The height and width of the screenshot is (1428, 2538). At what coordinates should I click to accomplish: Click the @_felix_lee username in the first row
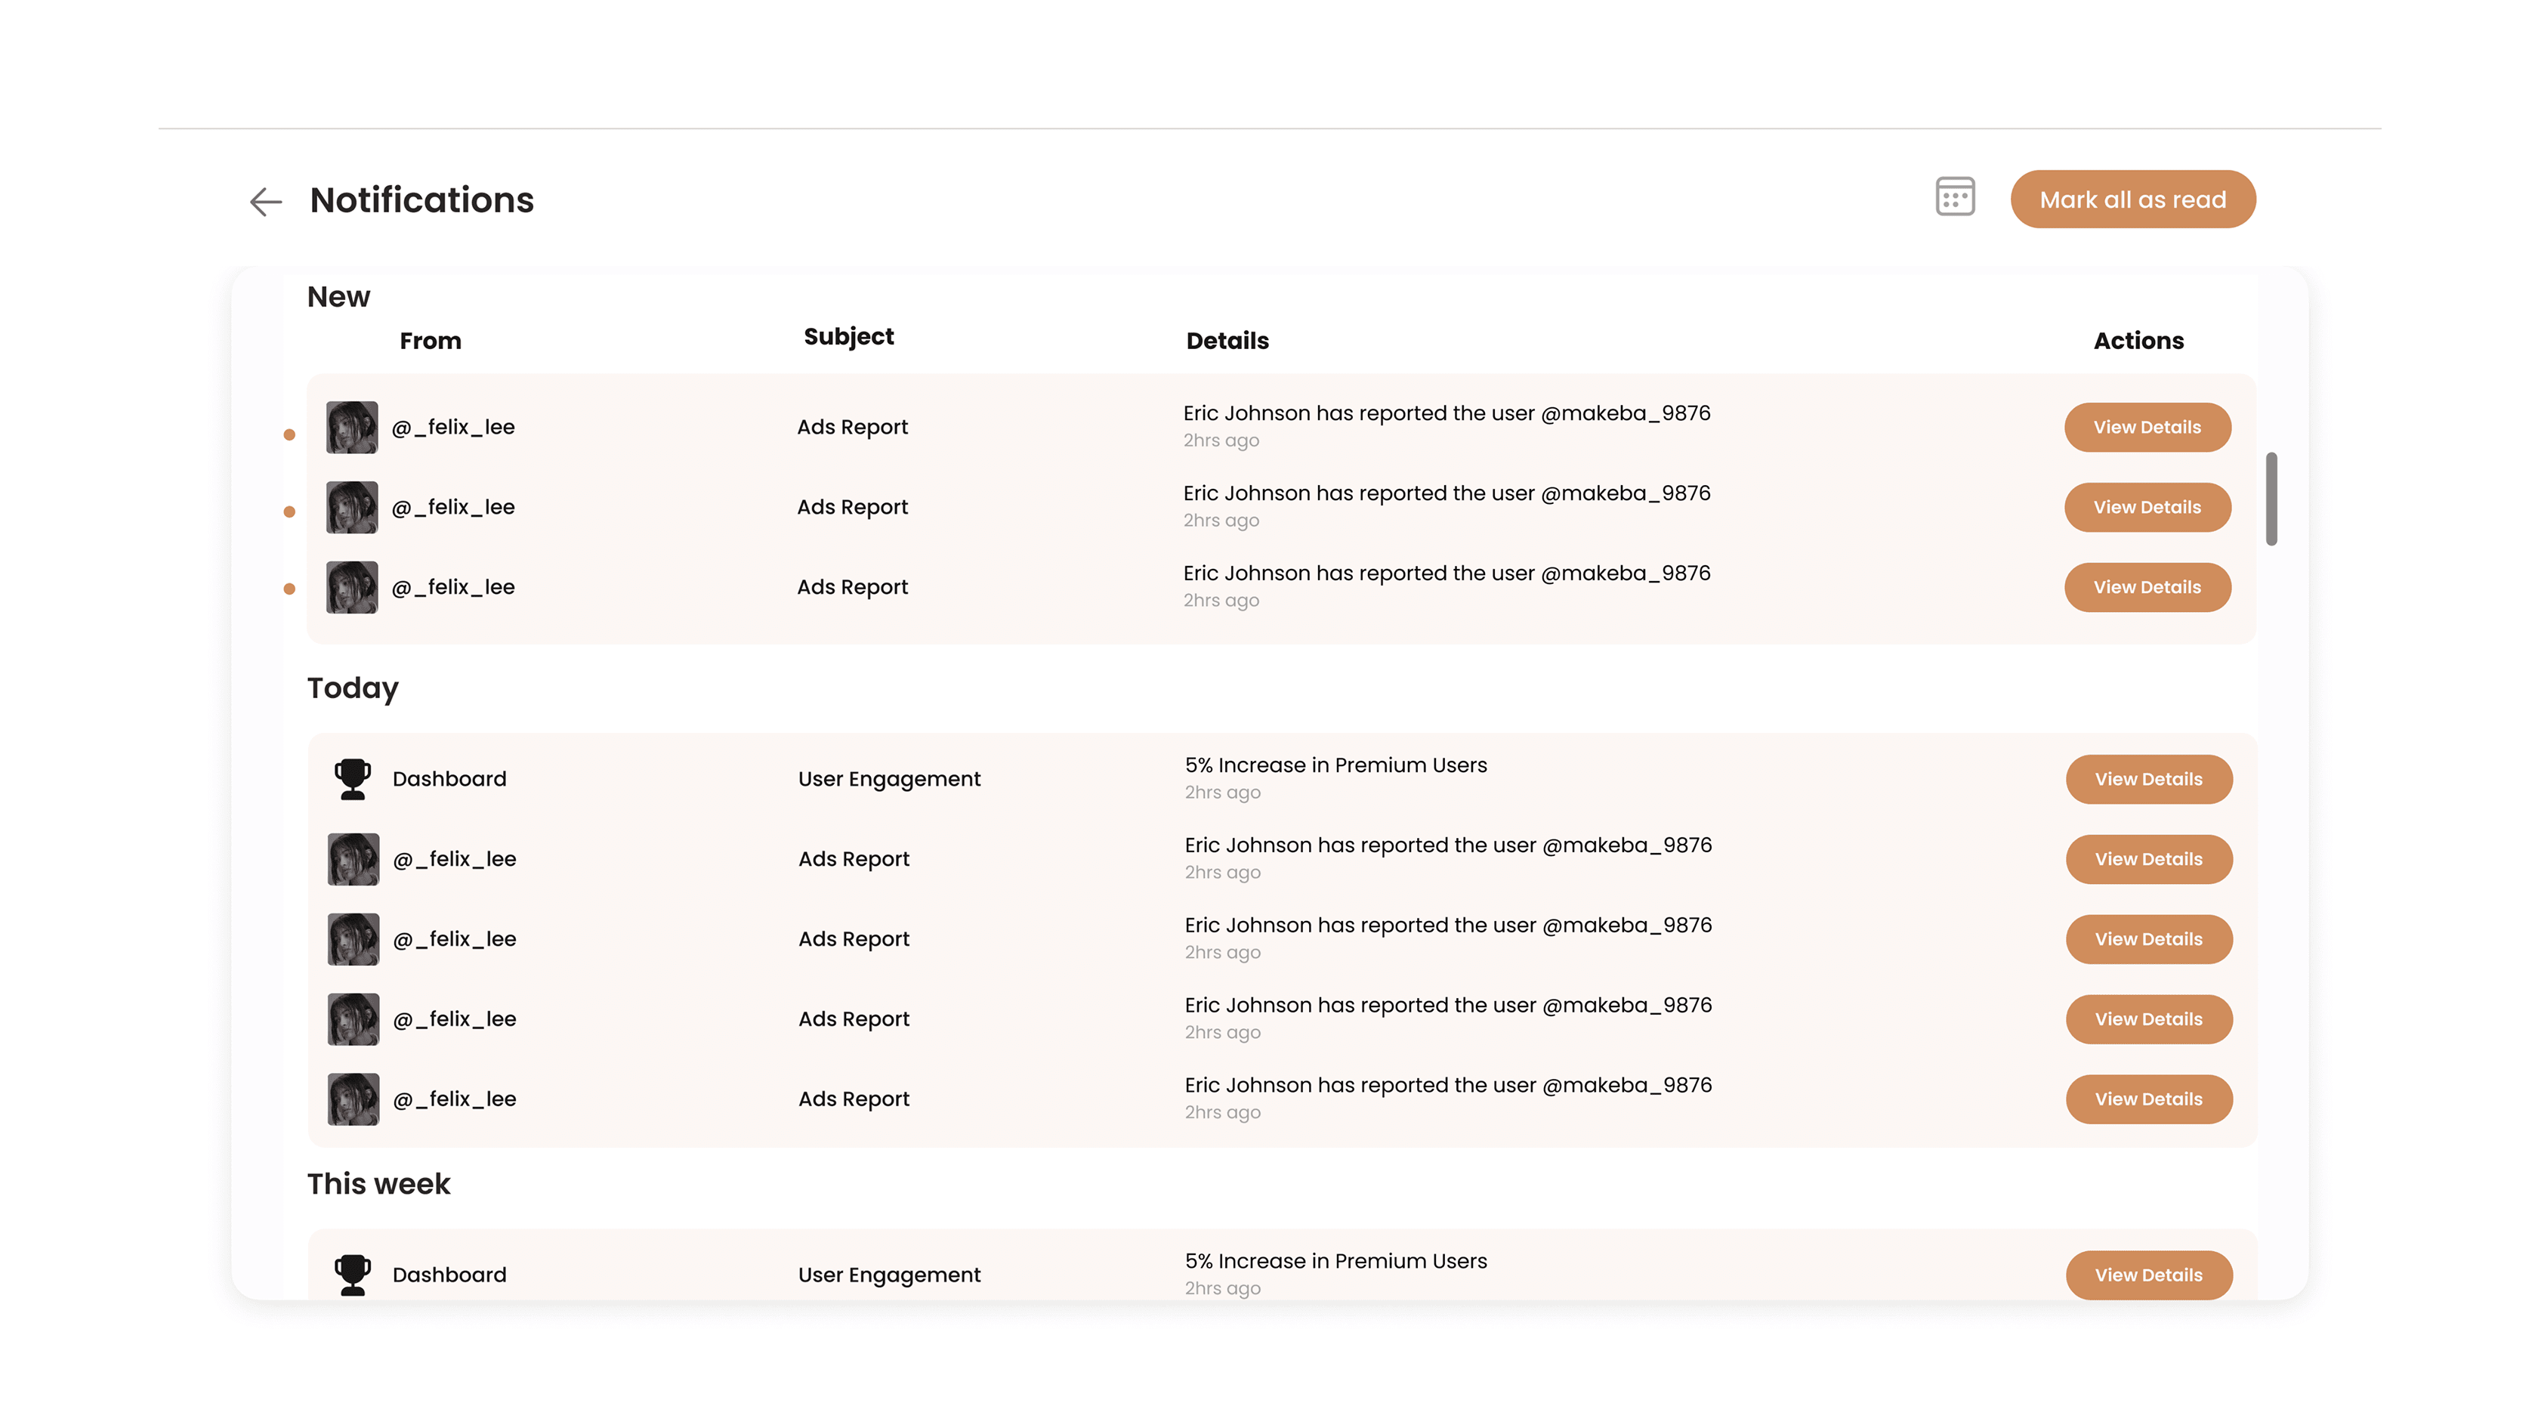point(454,427)
